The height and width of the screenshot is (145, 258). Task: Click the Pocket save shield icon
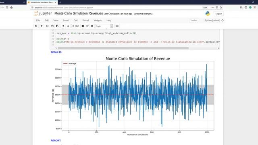pos(217,7)
